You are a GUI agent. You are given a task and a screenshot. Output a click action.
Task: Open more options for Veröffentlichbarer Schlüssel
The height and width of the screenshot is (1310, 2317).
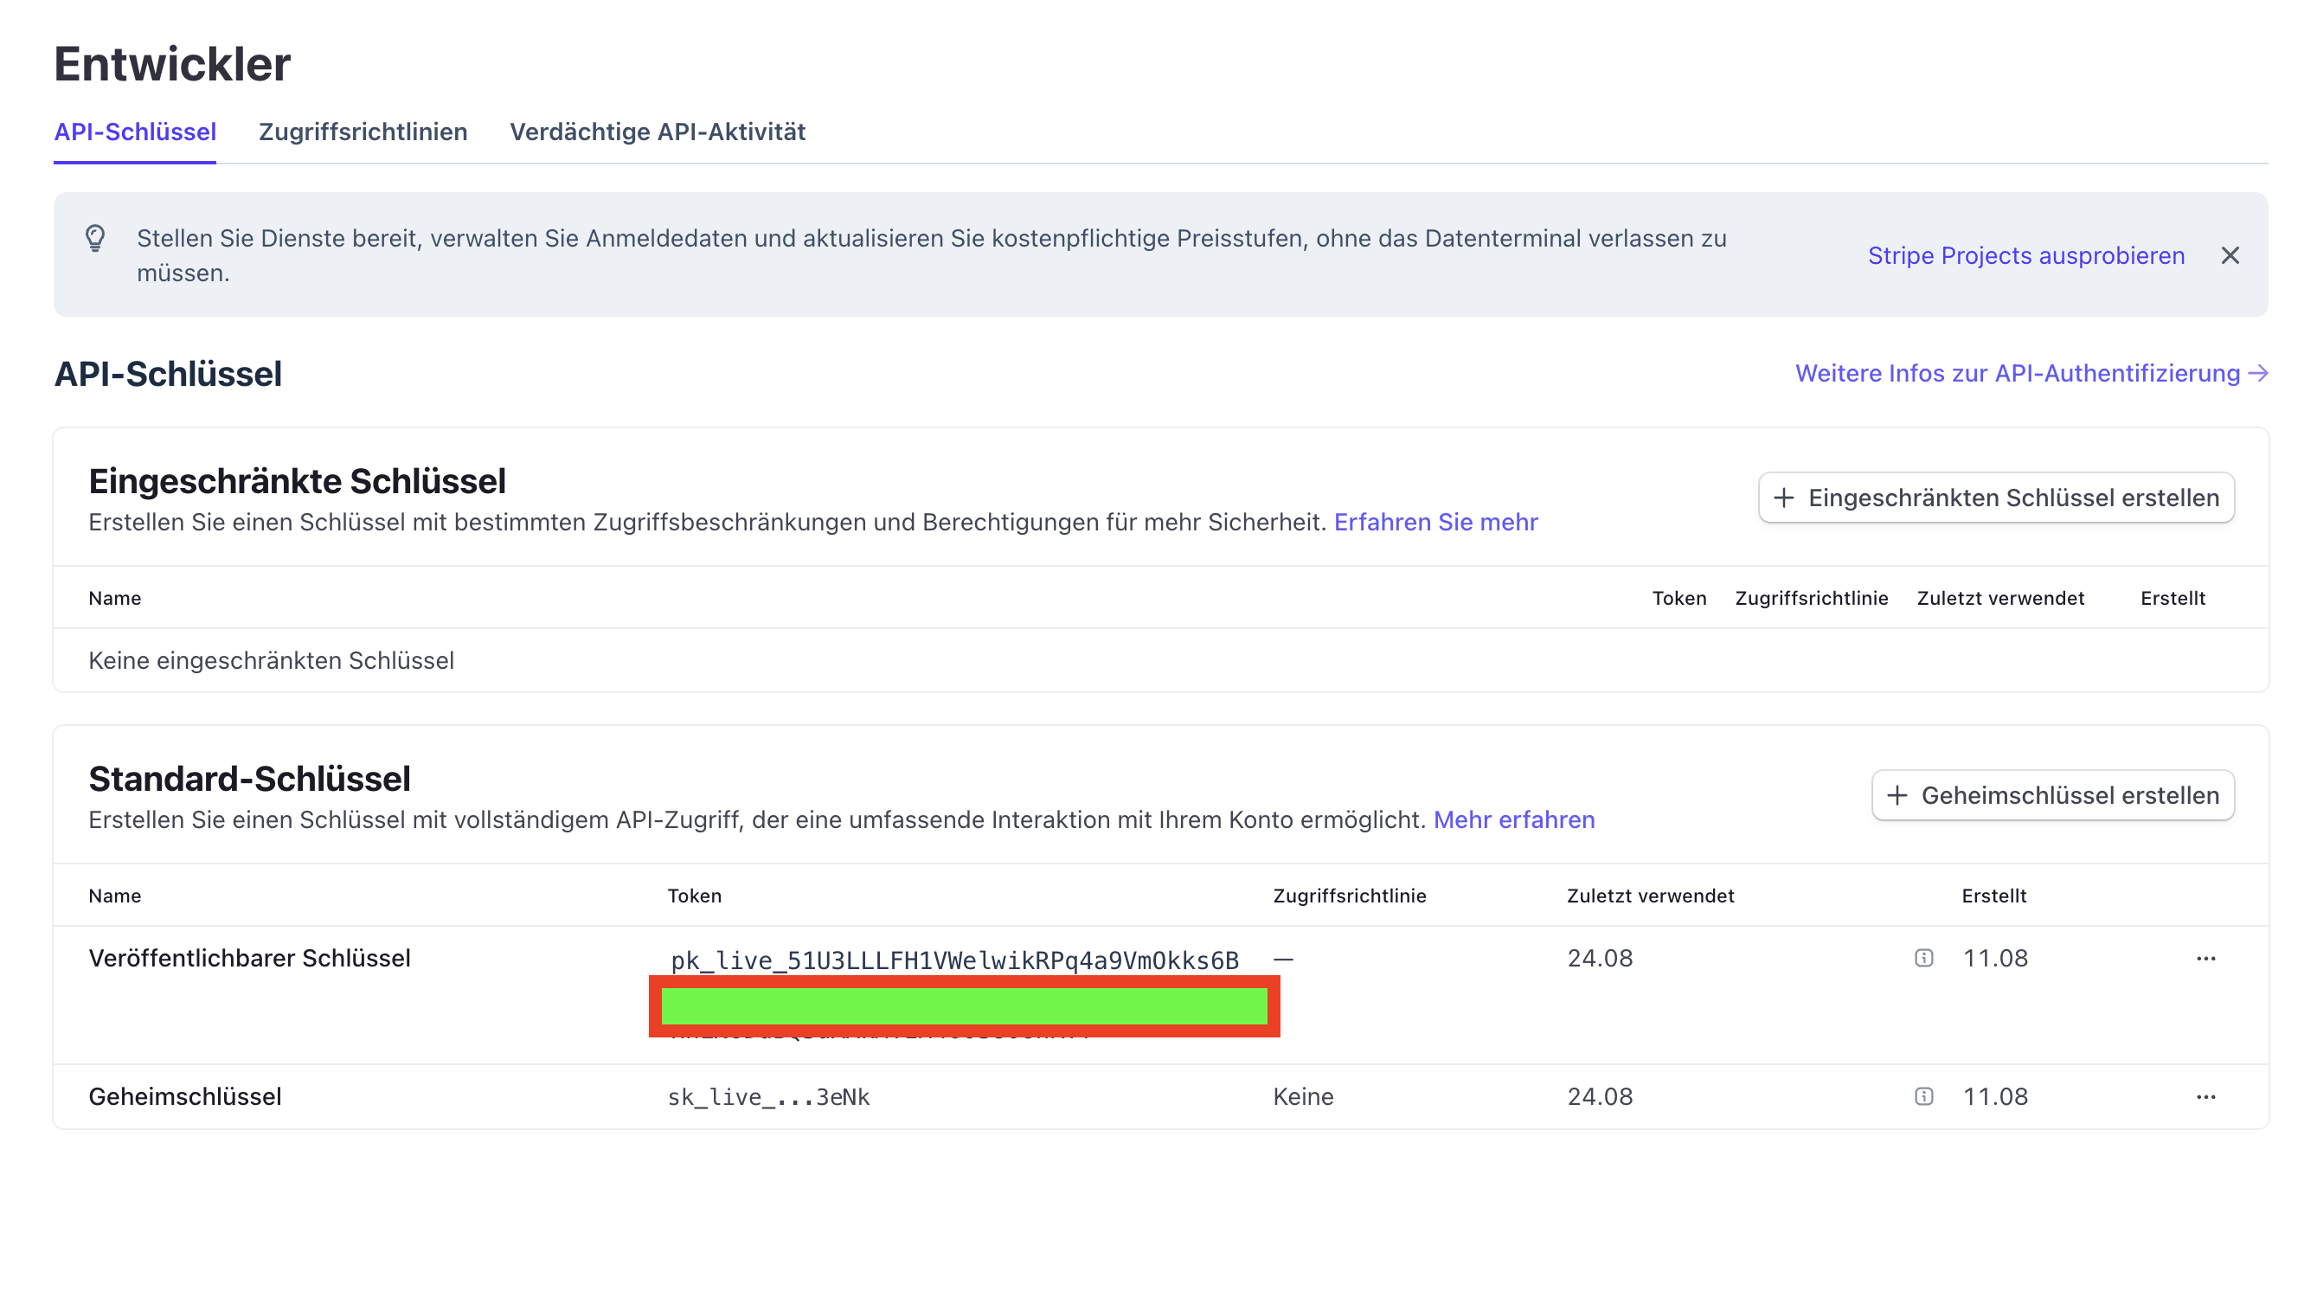[2205, 958]
